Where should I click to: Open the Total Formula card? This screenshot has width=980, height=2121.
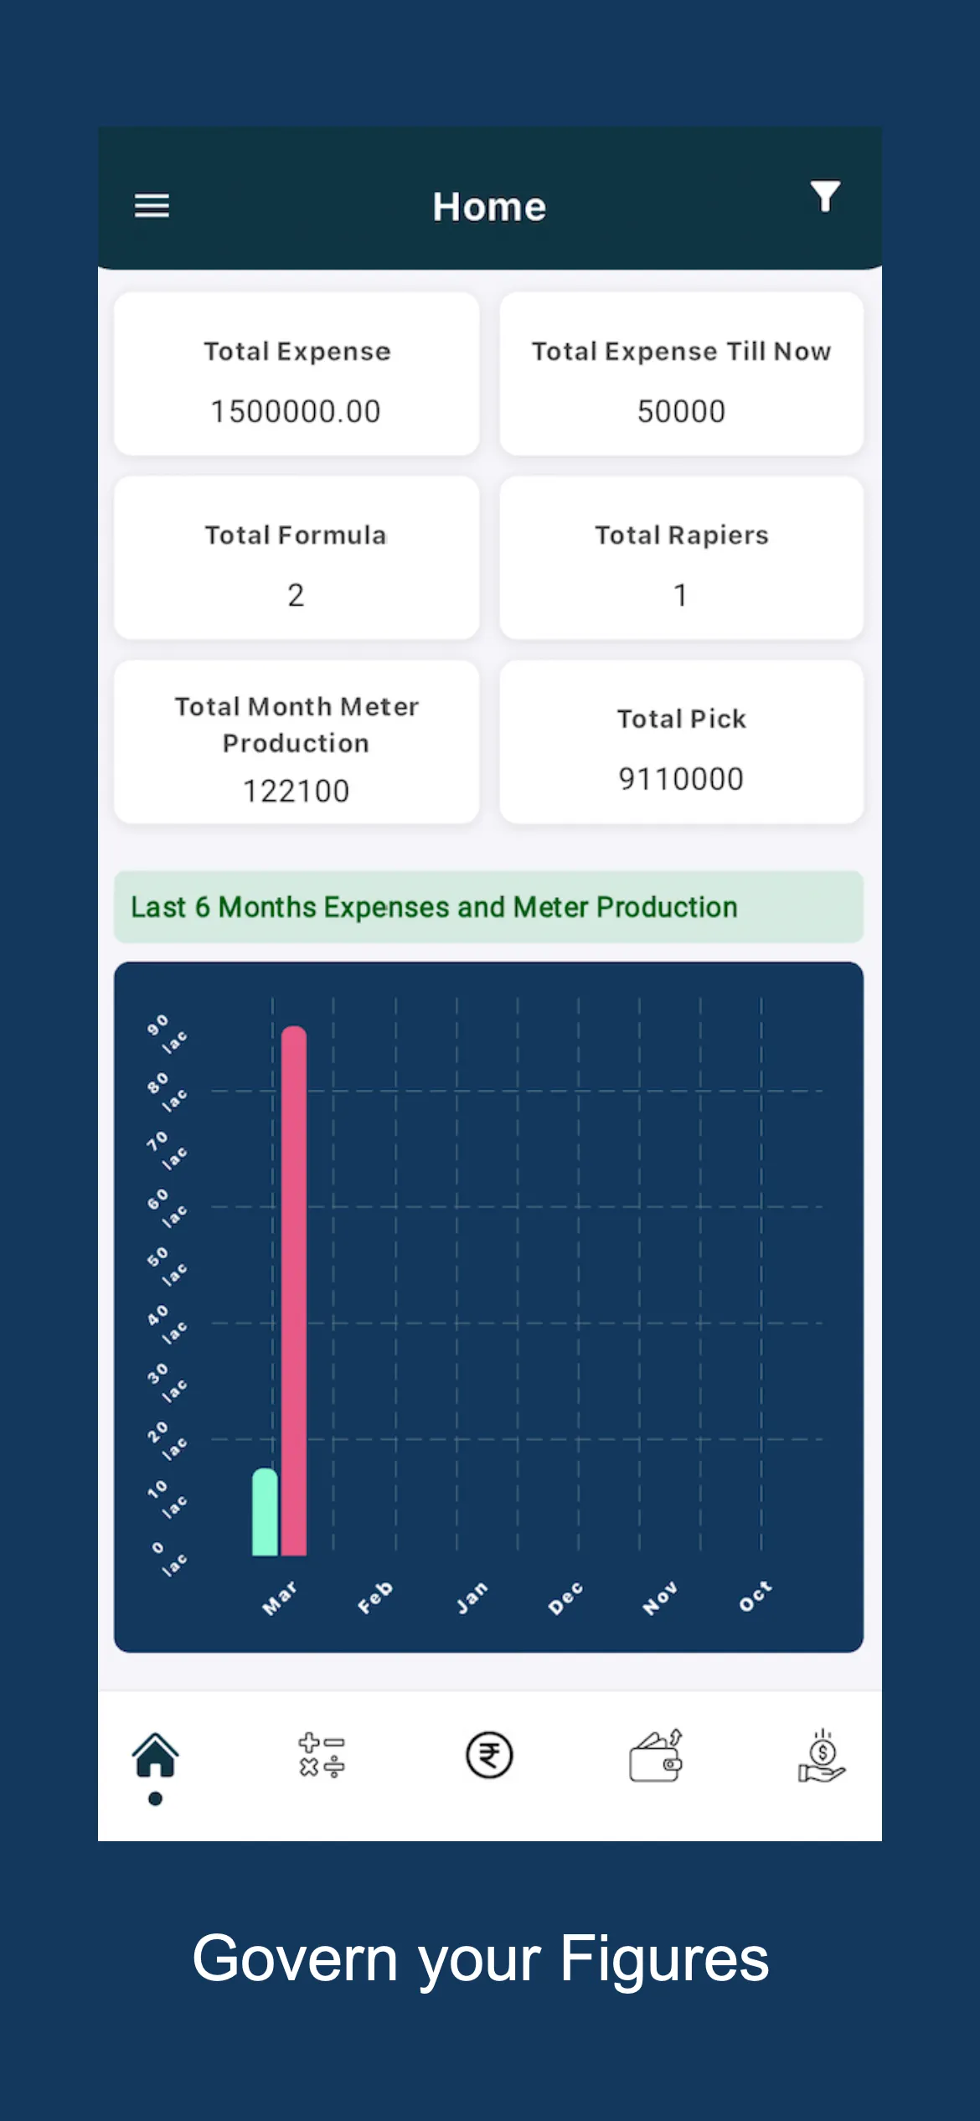[297, 558]
